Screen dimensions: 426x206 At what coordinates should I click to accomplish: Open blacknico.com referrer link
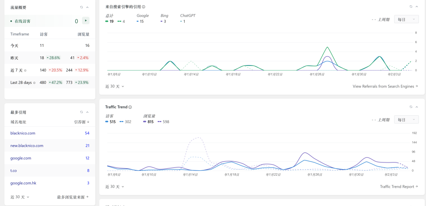point(23,133)
